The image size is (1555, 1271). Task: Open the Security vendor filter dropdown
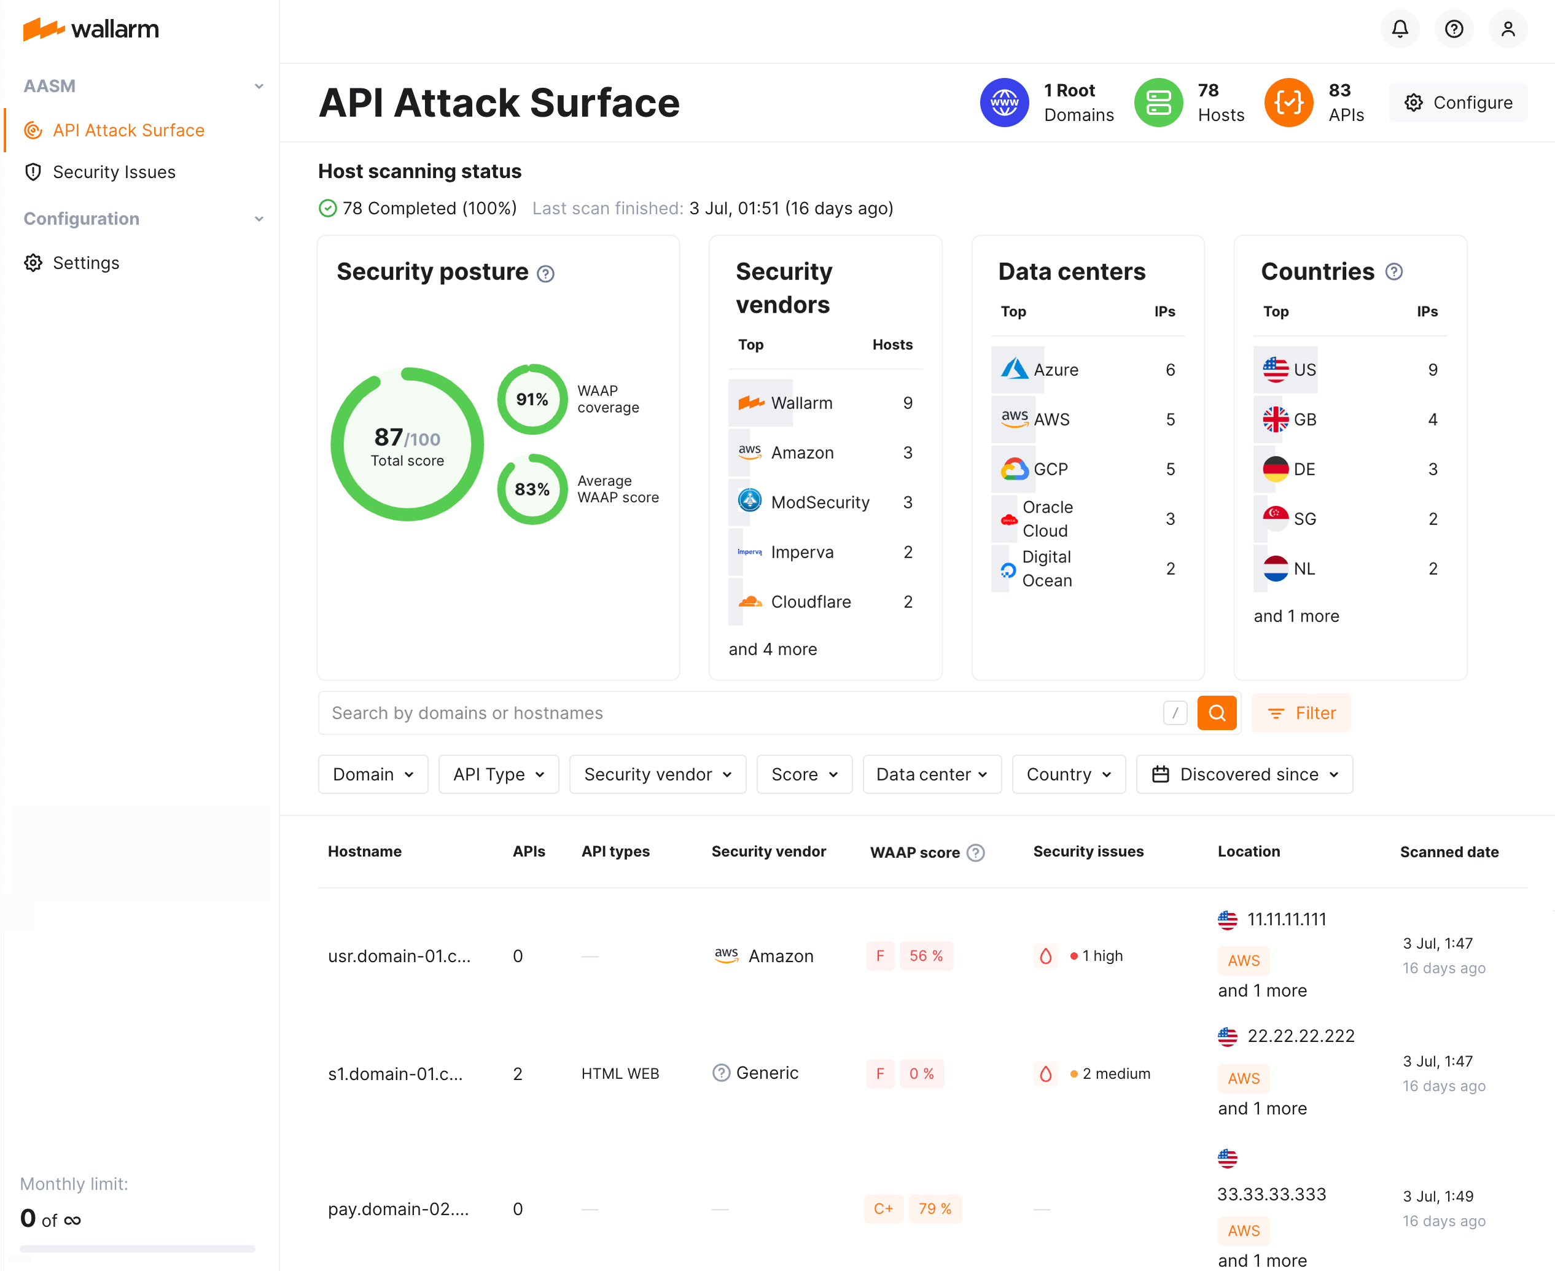(x=657, y=774)
